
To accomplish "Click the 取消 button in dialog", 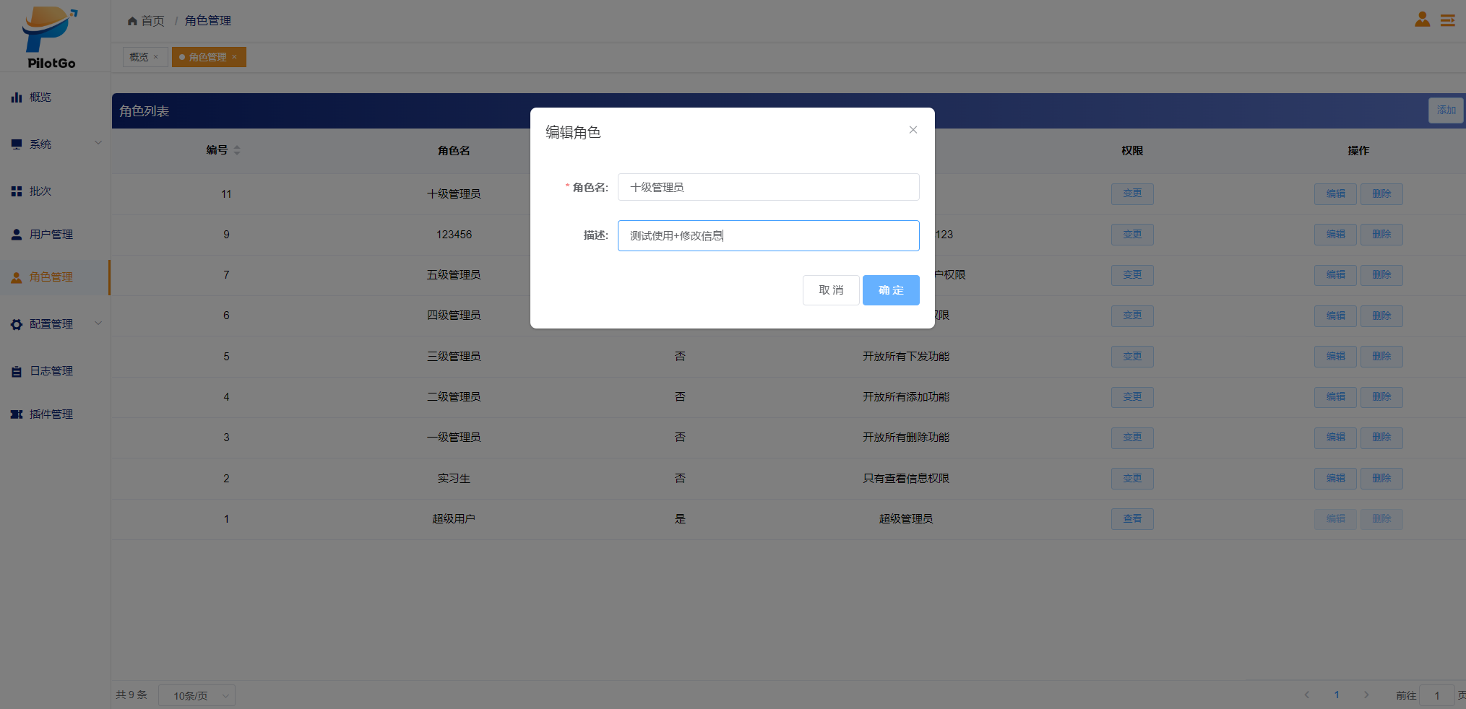I will [x=831, y=290].
